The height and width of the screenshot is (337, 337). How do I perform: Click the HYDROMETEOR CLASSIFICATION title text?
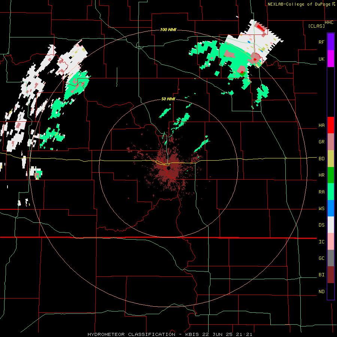pyautogui.click(x=131, y=334)
